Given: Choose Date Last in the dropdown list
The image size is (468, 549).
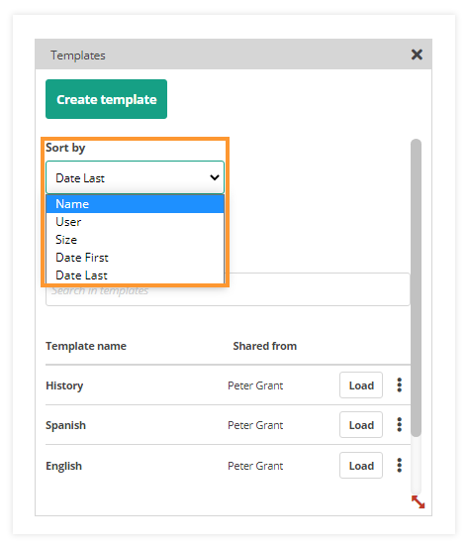Looking at the screenshot, I should tap(135, 275).
